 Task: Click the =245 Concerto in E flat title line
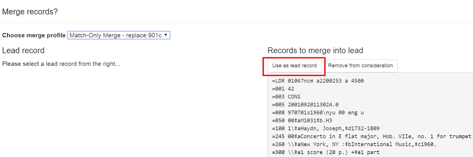point(371,136)
